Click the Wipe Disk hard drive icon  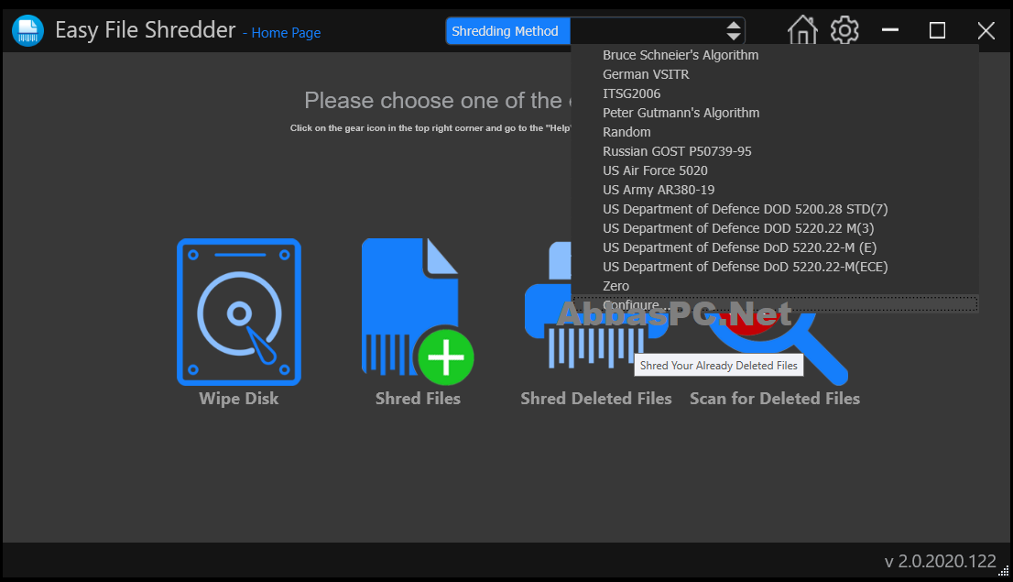coord(239,312)
